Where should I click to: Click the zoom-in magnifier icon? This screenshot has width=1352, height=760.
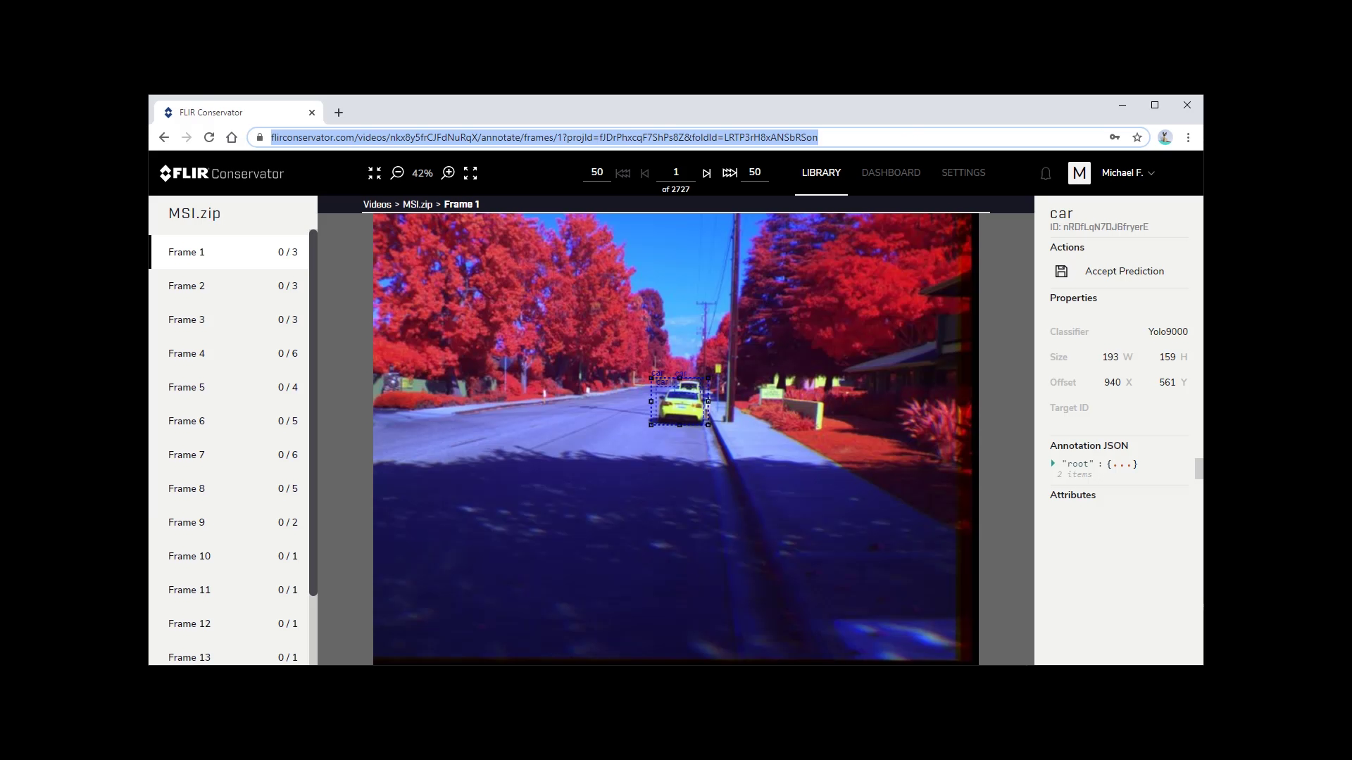(449, 172)
